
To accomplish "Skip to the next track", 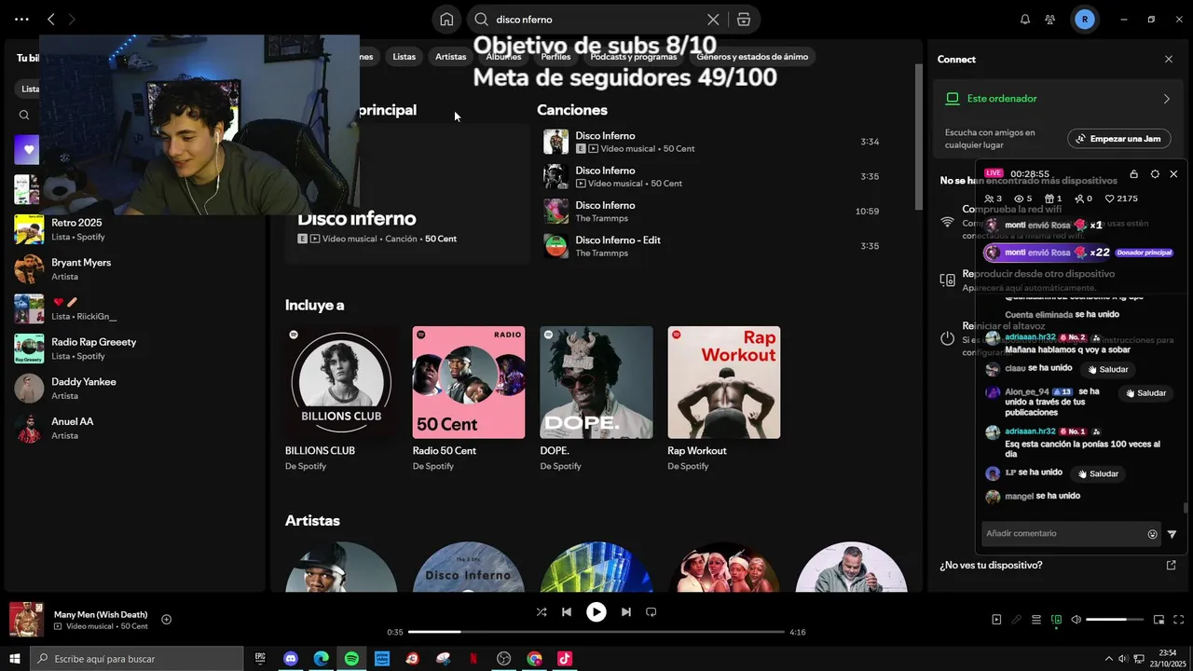I will [626, 612].
